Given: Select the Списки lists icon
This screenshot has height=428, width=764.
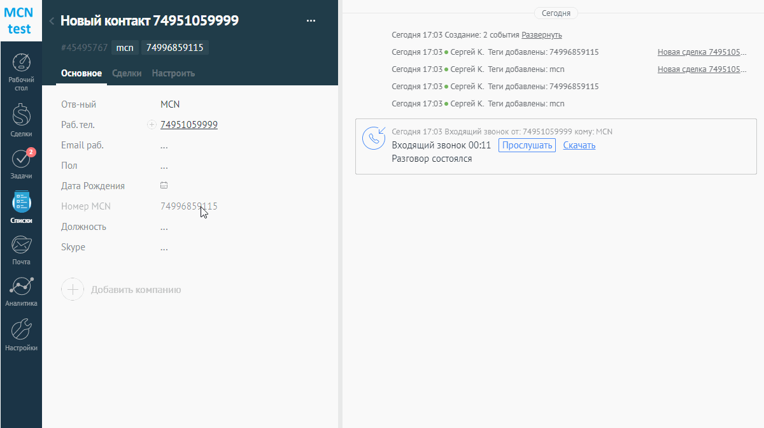Looking at the screenshot, I should pos(21,202).
